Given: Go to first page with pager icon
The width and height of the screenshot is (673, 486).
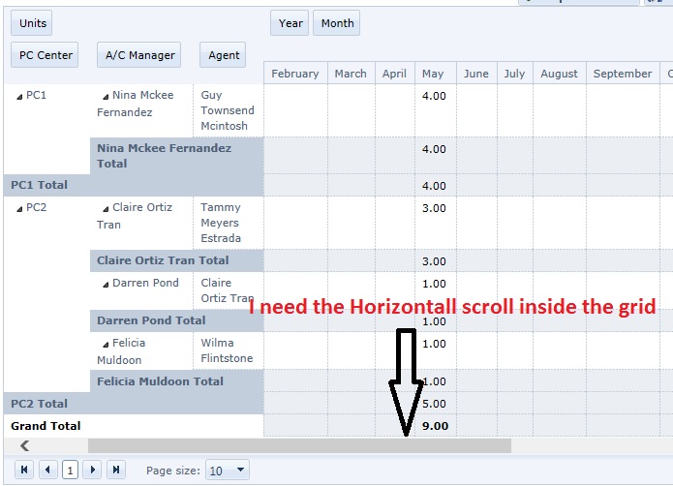Looking at the screenshot, I should click(x=24, y=470).
